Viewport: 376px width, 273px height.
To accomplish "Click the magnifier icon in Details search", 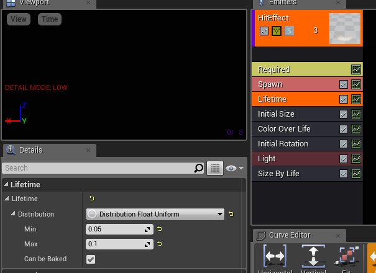I will pos(198,168).
